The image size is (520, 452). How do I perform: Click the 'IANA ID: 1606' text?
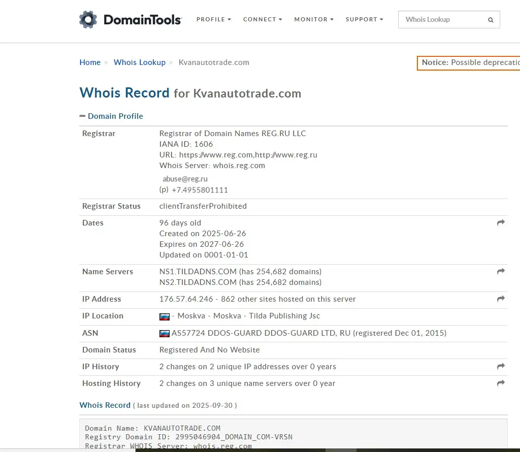[x=186, y=144]
